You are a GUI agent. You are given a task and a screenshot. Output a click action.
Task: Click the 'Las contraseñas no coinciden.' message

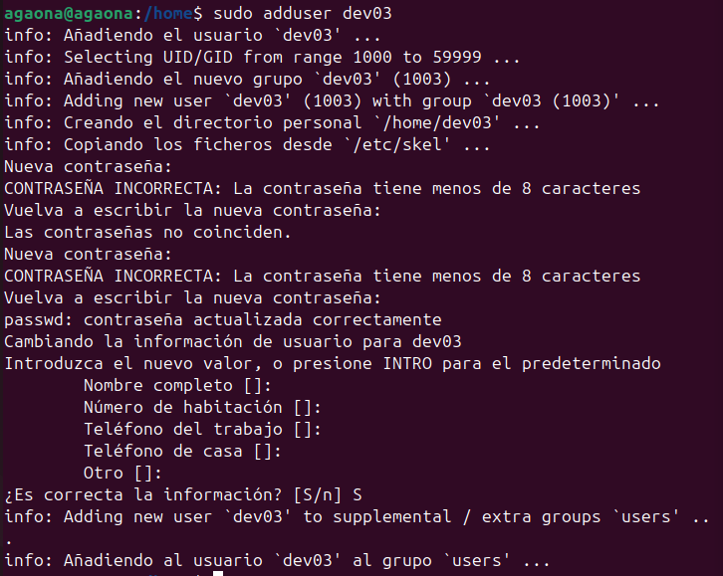click(147, 232)
